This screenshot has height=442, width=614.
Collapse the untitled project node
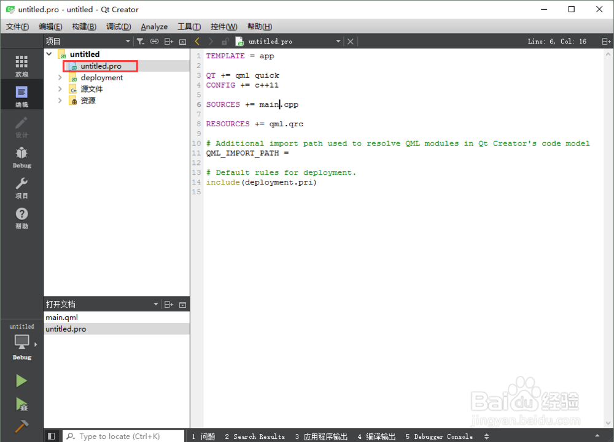(x=49, y=54)
